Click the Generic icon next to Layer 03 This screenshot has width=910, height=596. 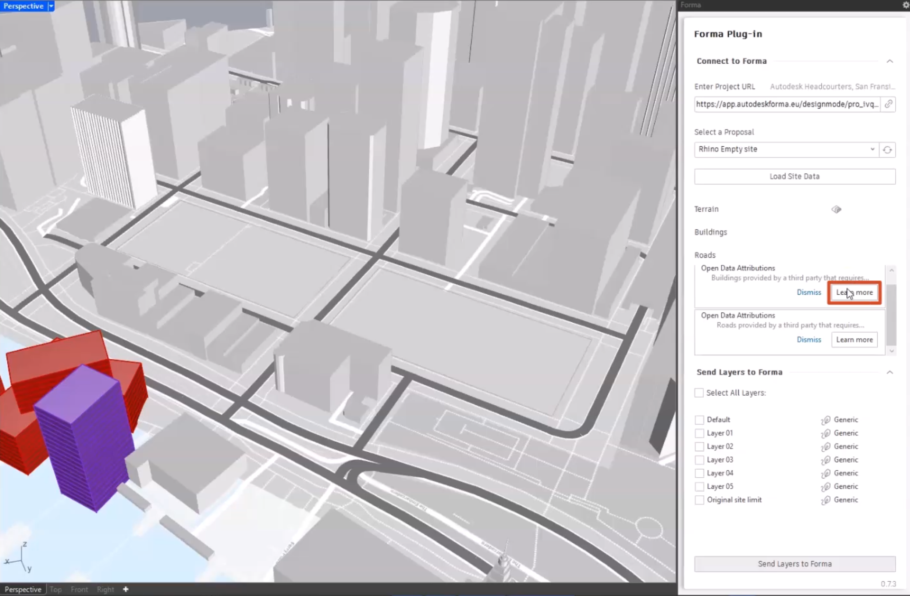click(825, 460)
